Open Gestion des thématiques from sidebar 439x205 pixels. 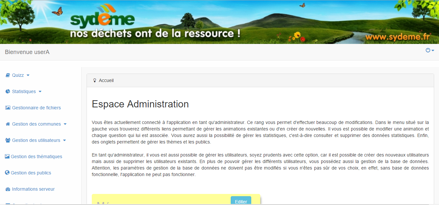click(x=37, y=157)
